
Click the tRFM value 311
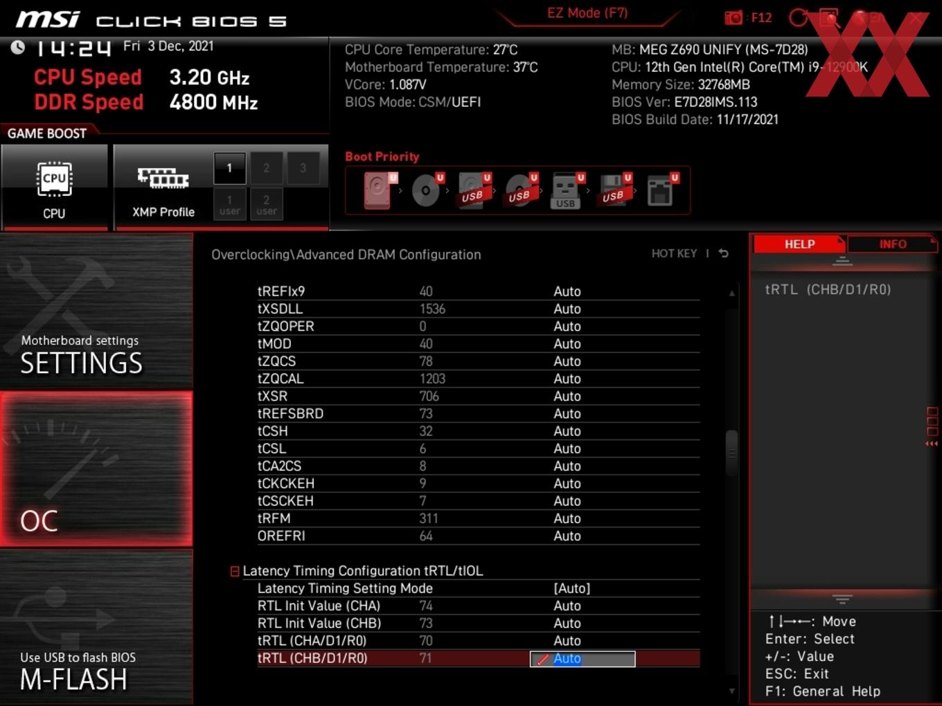click(x=429, y=518)
